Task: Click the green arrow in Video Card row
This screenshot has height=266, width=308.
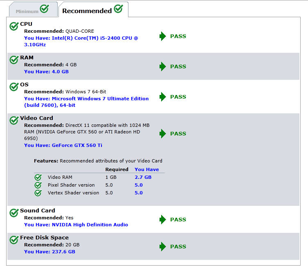Action: click(x=162, y=134)
